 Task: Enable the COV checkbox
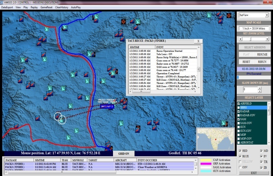(x=240, y=167)
